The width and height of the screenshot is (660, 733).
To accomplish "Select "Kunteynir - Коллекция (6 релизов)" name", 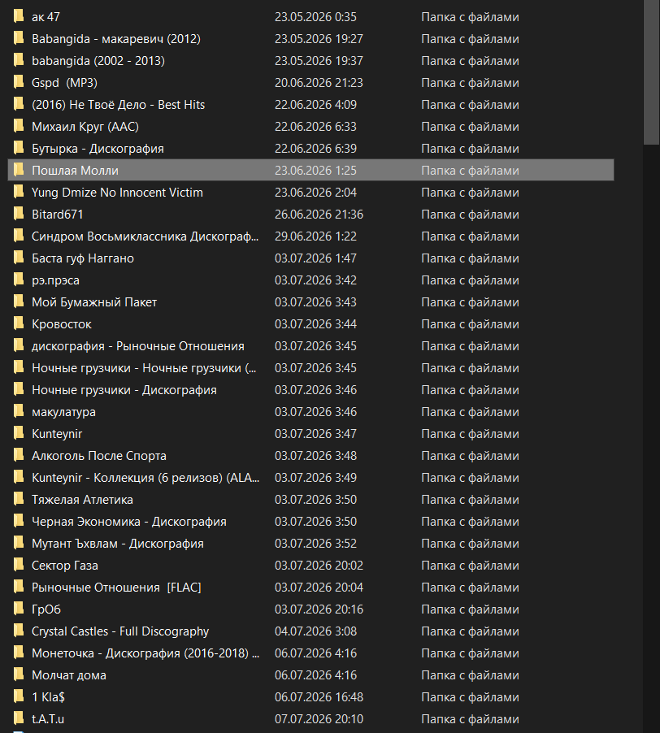I will (145, 478).
